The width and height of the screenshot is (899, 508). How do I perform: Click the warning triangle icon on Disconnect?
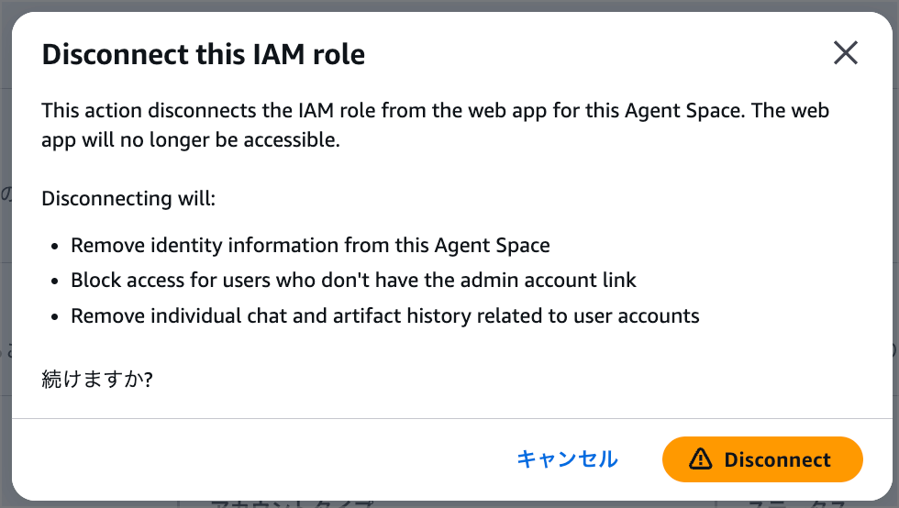tap(701, 459)
